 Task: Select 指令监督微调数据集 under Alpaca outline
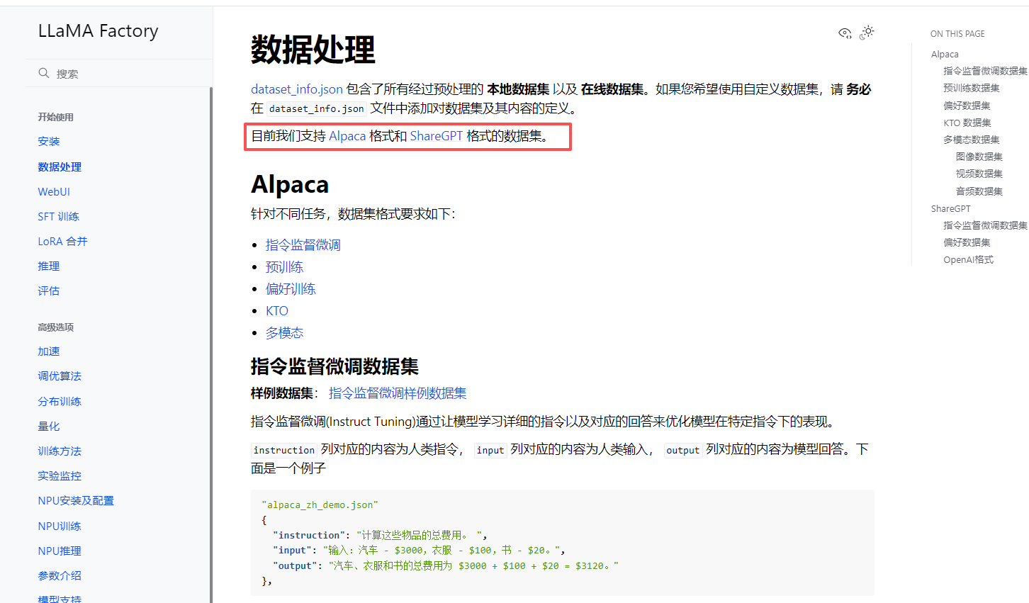point(985,71)
